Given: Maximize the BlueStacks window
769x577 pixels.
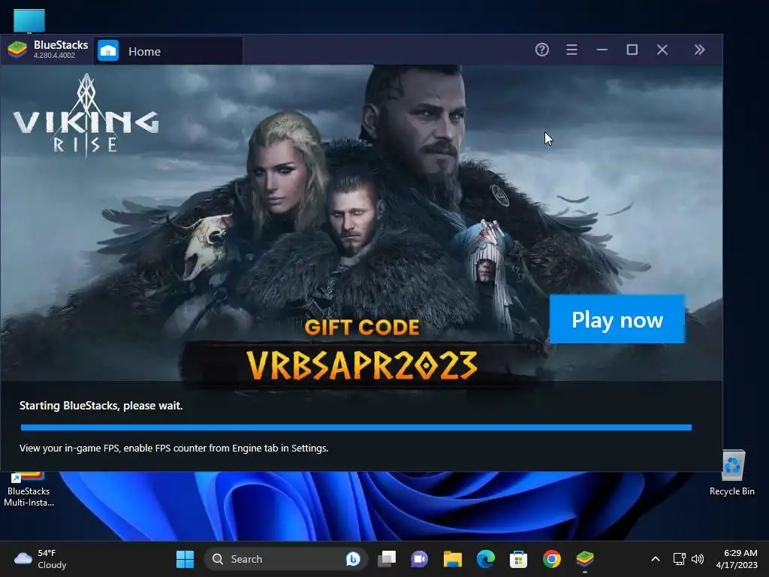Looking at the screenshot, I should (632, 50).
